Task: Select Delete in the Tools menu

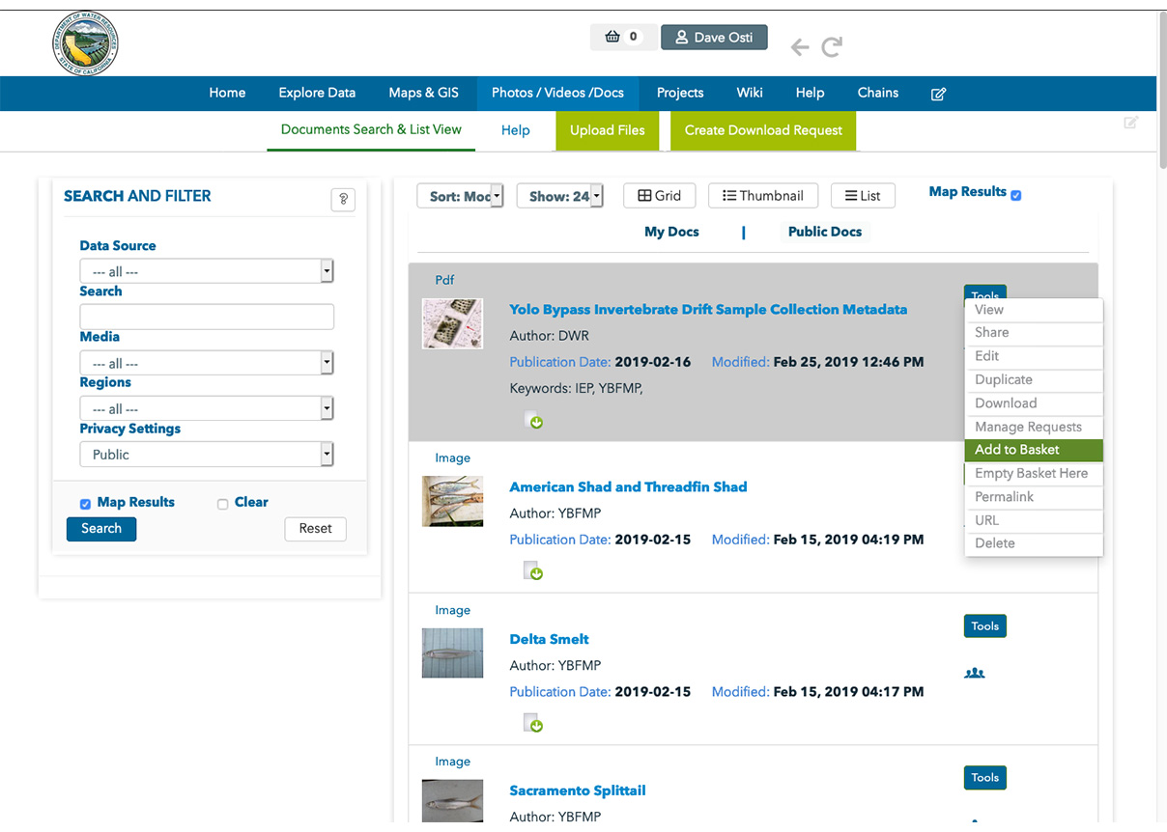Action: [1034, 543]
